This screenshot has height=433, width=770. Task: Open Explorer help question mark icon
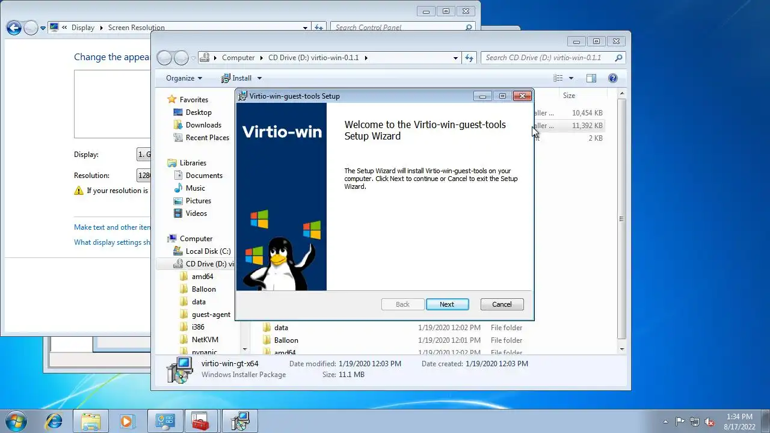(x=613, y=78)
